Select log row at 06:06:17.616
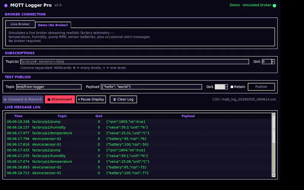This screenshot has height=190, width=304. pyautogui.click(x=139, y=144)
